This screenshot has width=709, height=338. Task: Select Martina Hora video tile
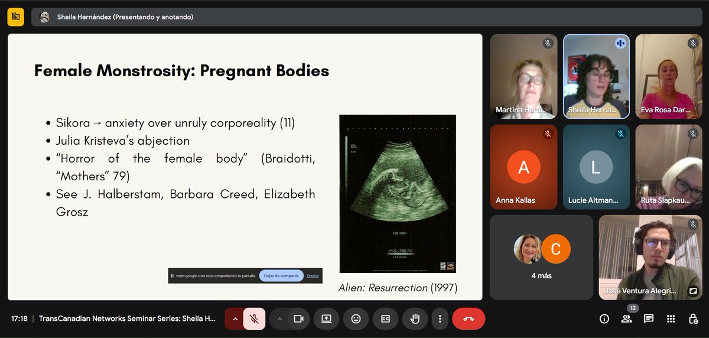tap(523, 76)
